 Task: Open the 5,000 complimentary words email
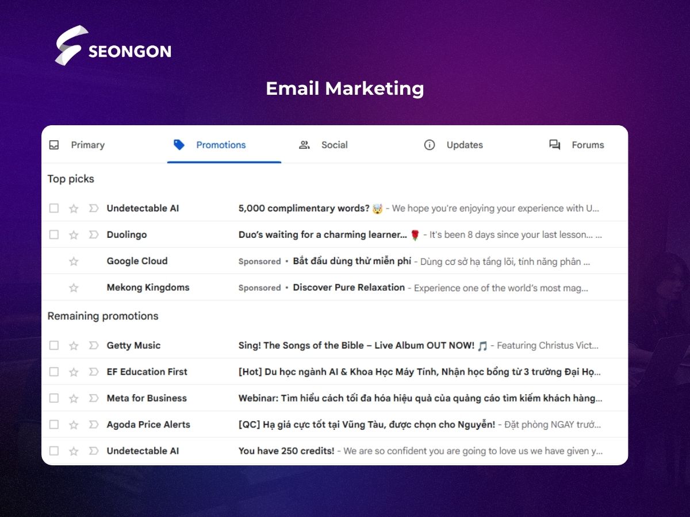point(335,209)
